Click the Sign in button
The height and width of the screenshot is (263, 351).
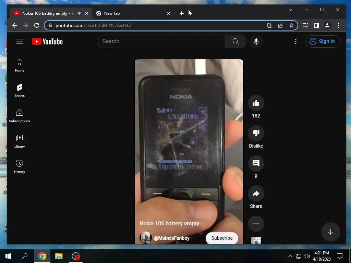click(x=323, y=41)
